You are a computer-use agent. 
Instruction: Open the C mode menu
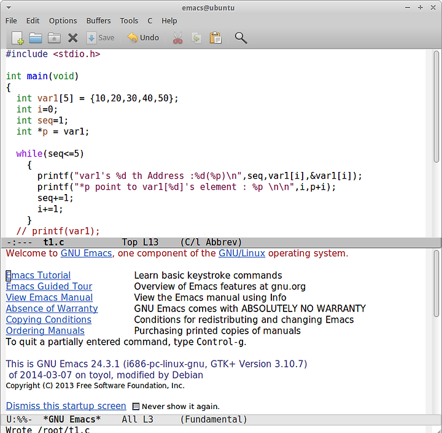(150, 21)
